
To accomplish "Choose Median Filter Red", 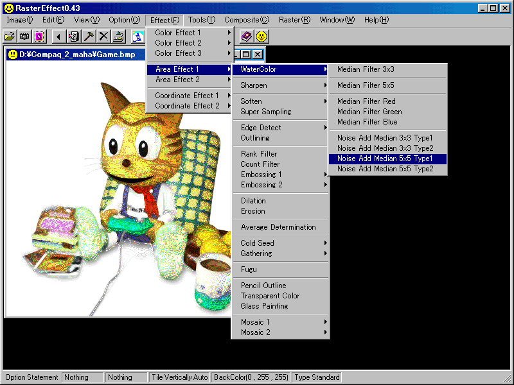I will (388, 101).
